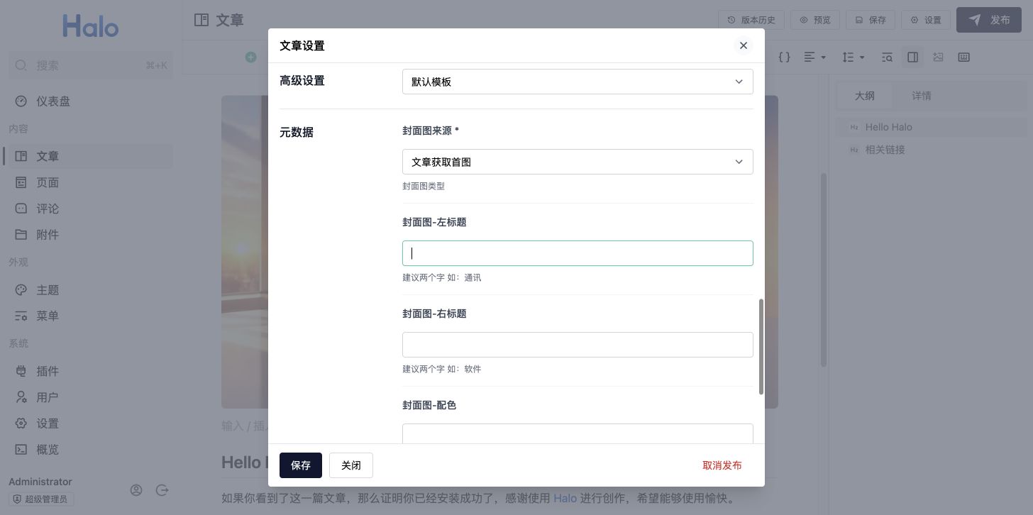Click the 版本历史 button

(x=751, y=20)
